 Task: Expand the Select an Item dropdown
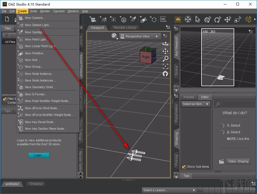point(196,104)
